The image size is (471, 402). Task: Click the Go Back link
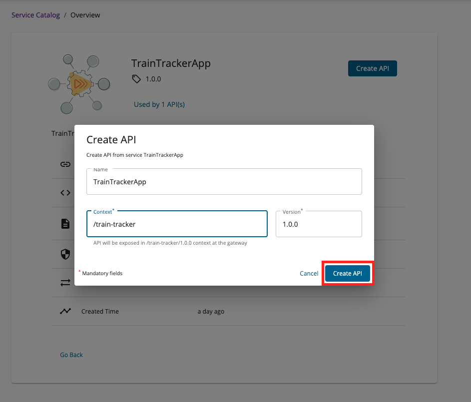tap(71, 355)
